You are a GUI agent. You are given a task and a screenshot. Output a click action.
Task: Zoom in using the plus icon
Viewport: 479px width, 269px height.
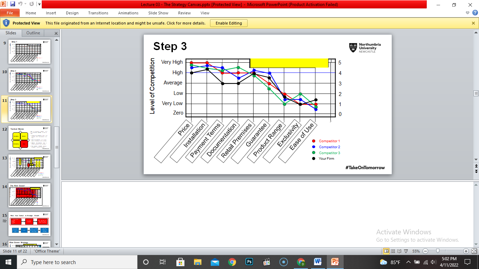pyautogui.click(x=466, y=251)
